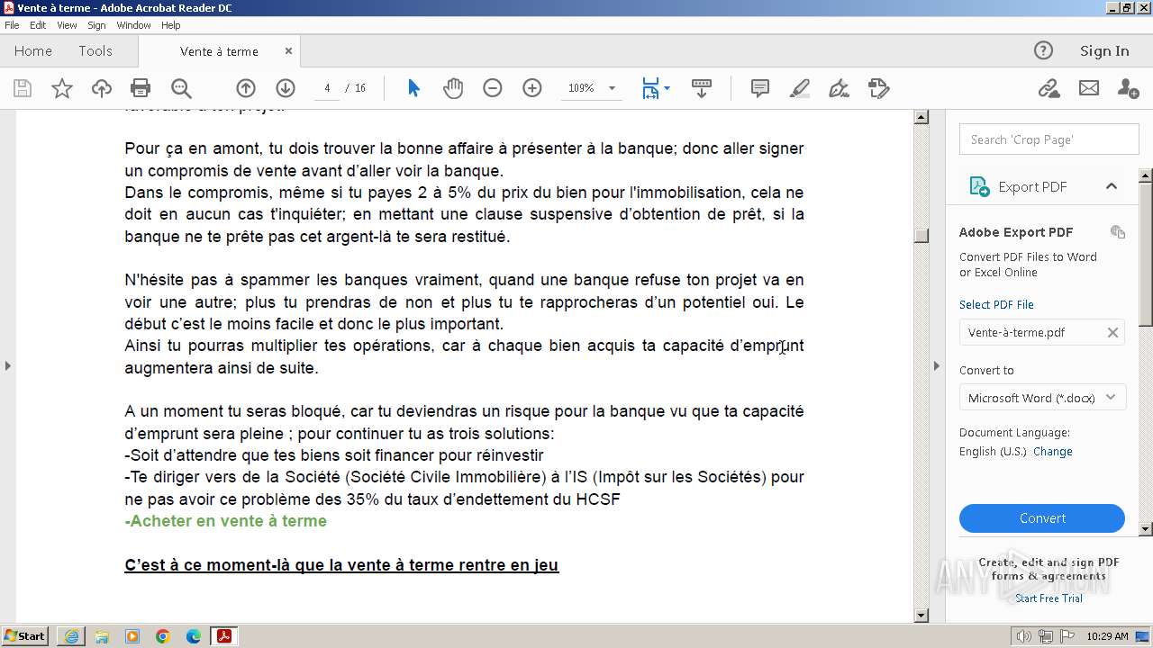This screenshot has height=648, width=1153.
Task: Change the document language link
Action: point(1053,451)
